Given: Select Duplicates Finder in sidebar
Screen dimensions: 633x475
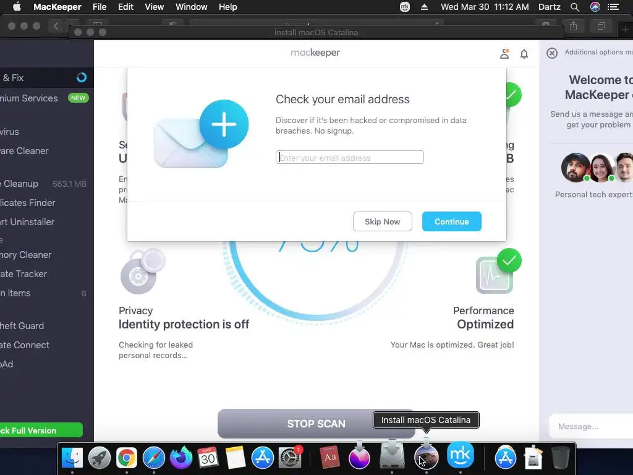Looking at the screenshot, I should 47,203.
